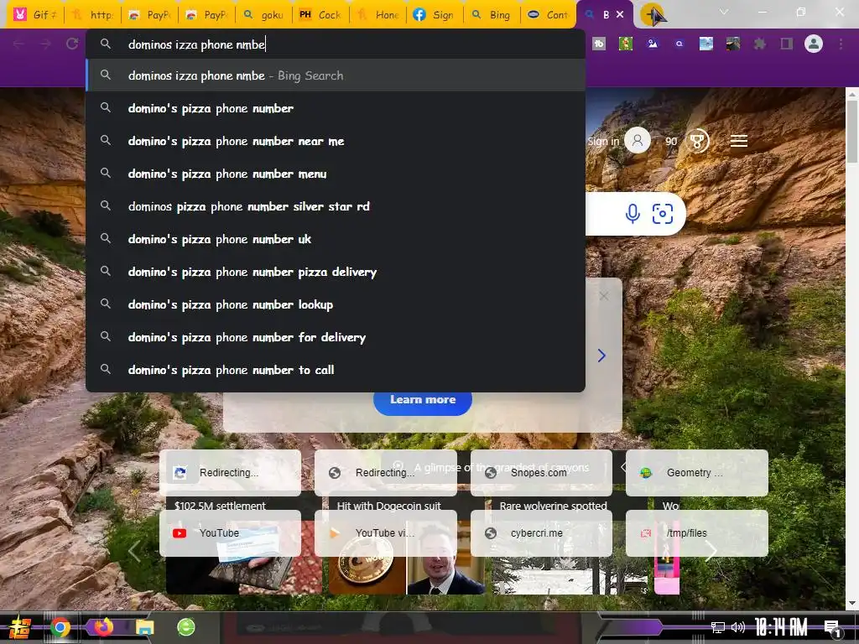The height and width of the screenshot is (644, 859).
Task: Click the Learn more button
Action: point(423,400)
